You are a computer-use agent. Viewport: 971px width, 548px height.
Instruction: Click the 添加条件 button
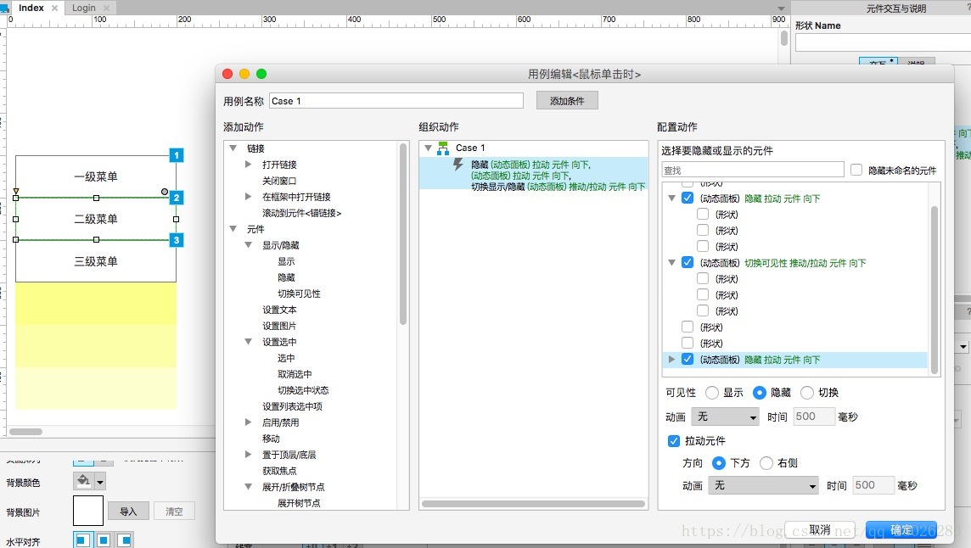coord(567,100)
